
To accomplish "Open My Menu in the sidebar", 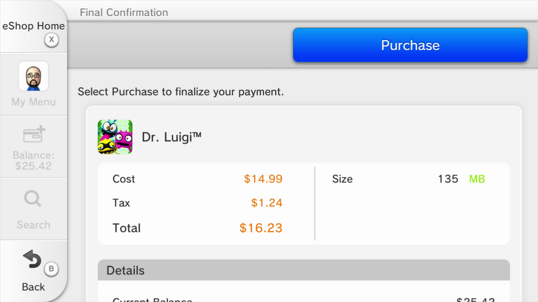I will click(x=34, y=102).
